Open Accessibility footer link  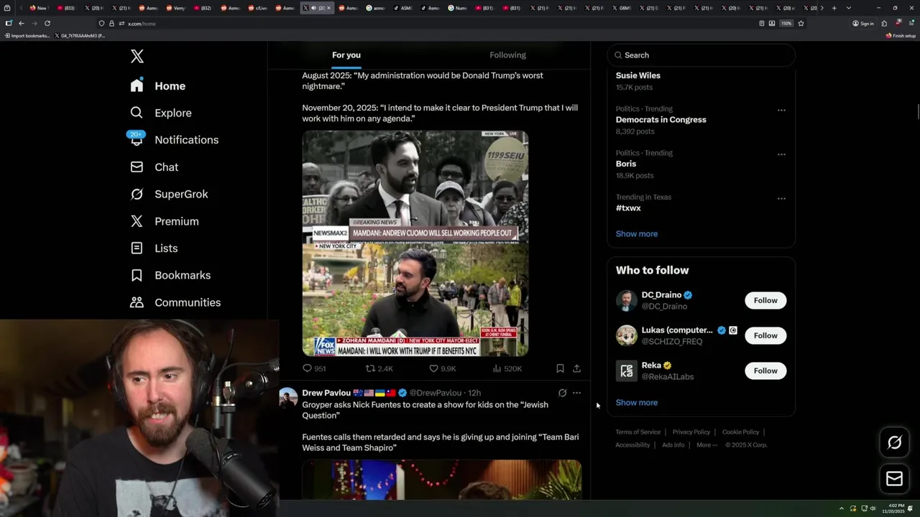point(632,444)
